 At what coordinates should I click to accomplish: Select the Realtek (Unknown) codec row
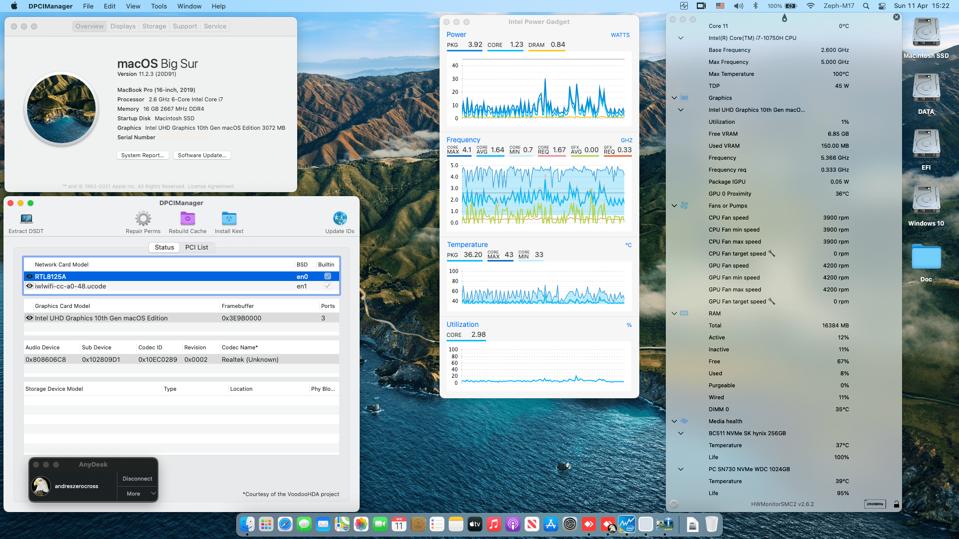[x=181, y=359]
